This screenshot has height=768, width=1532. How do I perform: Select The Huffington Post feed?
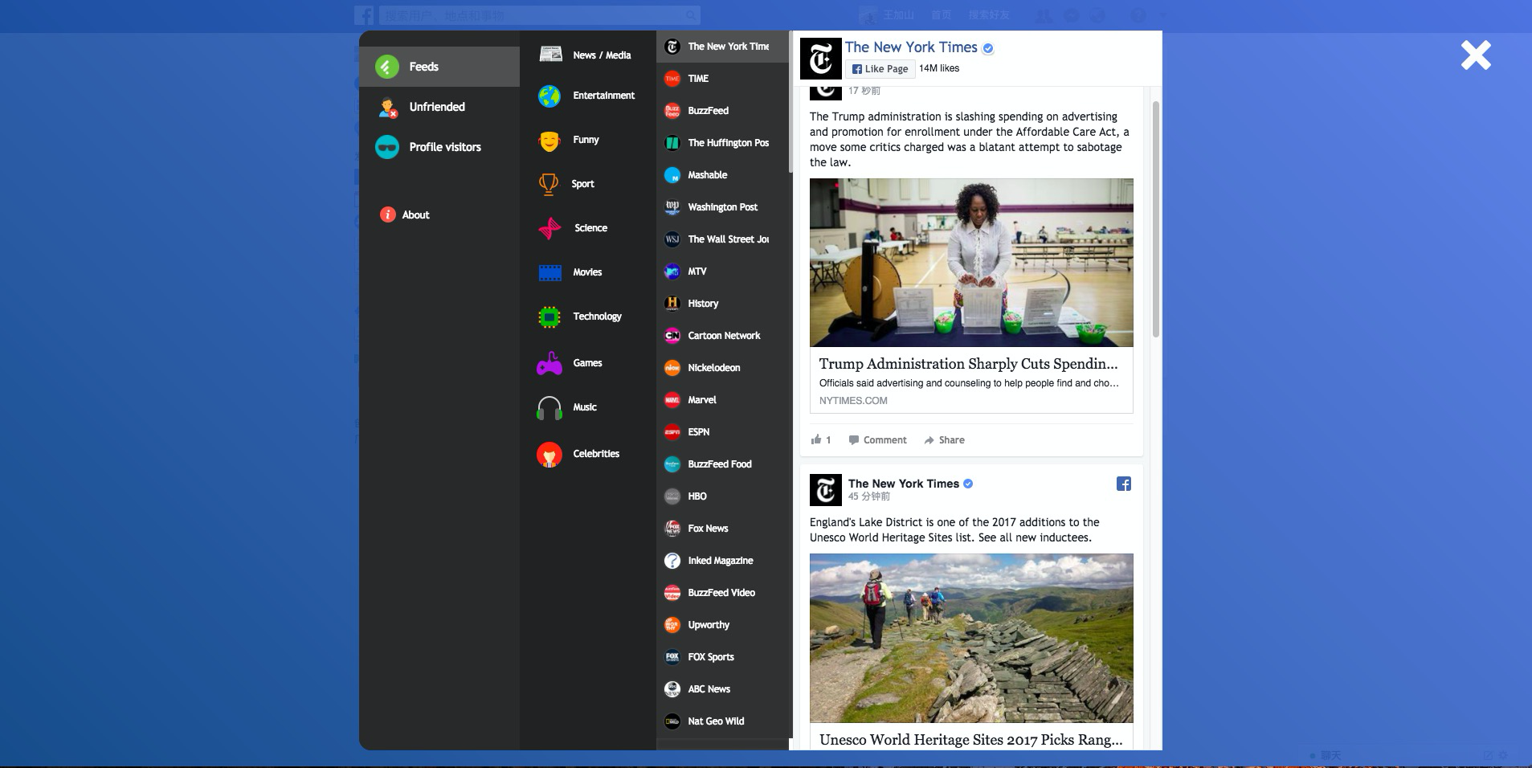click(722, 143)
